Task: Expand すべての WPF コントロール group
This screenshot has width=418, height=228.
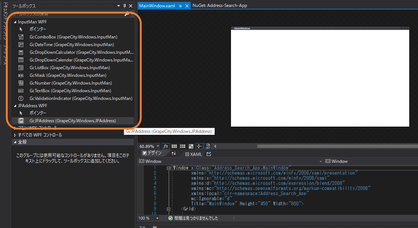Action: point(15,135)
